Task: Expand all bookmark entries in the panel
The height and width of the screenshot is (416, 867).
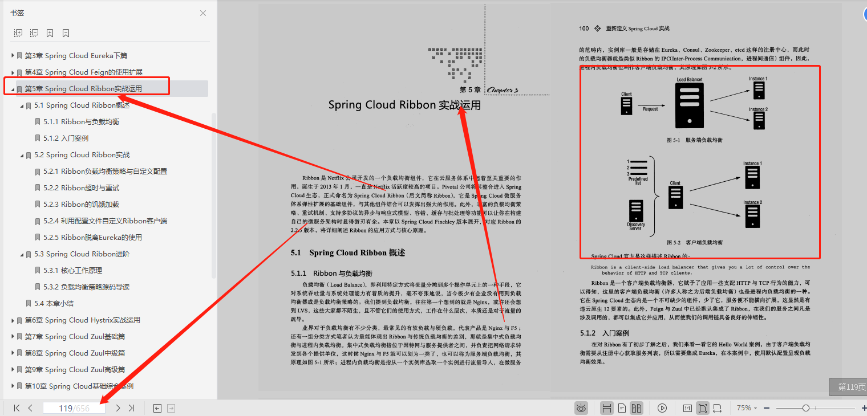Action: tap(18, 32)
